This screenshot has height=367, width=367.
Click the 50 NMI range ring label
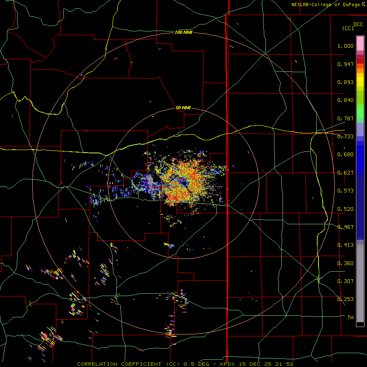(x=183, y=108)
